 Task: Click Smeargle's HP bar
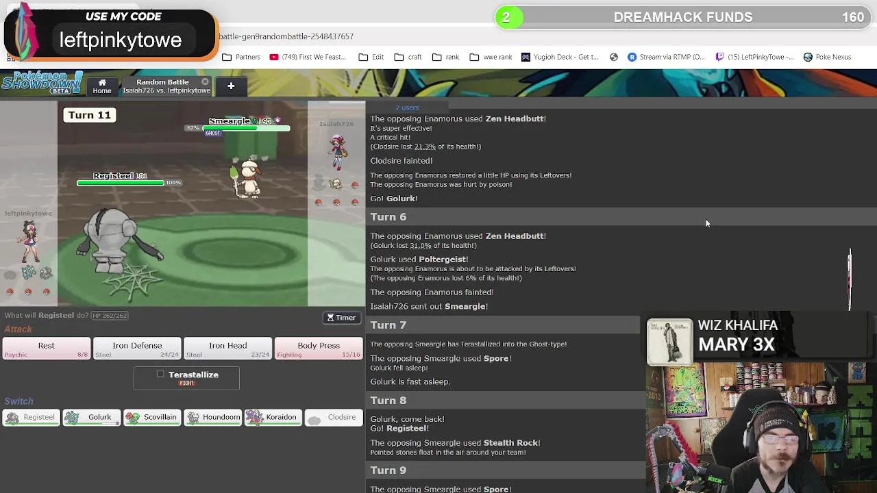point(247,128)
